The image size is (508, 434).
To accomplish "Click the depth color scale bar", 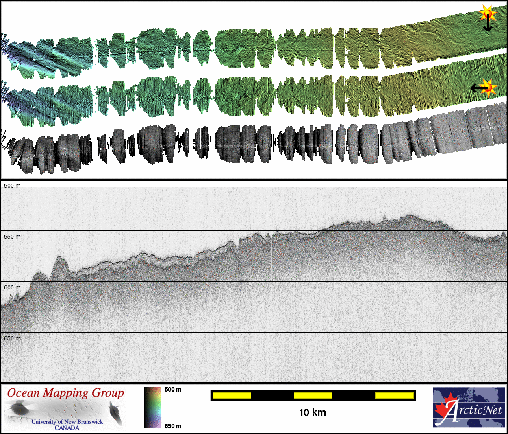I will click(152, 408).
